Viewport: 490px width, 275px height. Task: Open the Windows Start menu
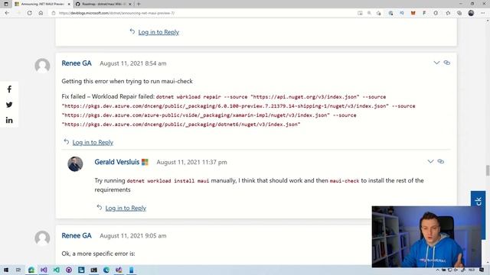pyautogui.click(x=6, y=270)
